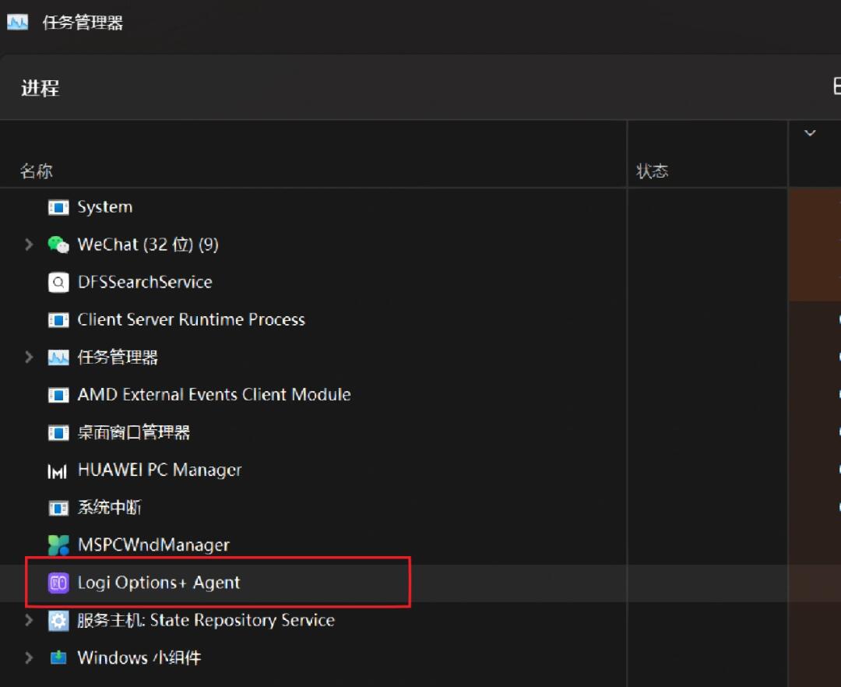Select the 任务管理器 name in the process list
Viewport: 841px width, 687px height.
pos(118,358)
